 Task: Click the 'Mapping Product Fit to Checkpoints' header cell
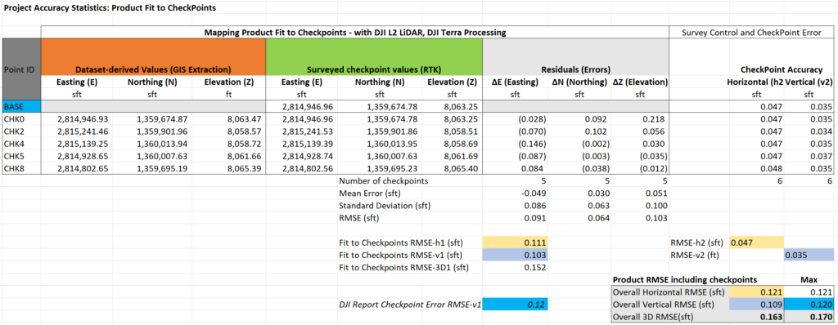coord(355,33)
